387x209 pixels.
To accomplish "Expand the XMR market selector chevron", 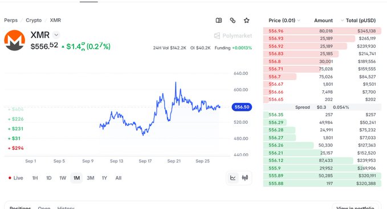I will tap(56, 35).
